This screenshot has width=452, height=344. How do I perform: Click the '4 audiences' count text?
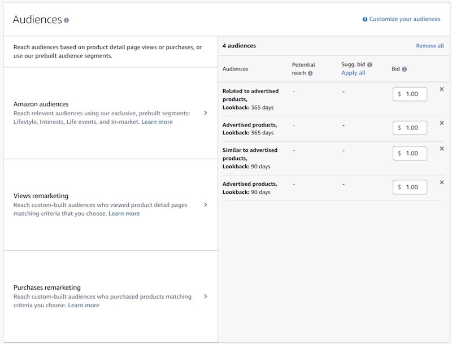tap(239, 46)
